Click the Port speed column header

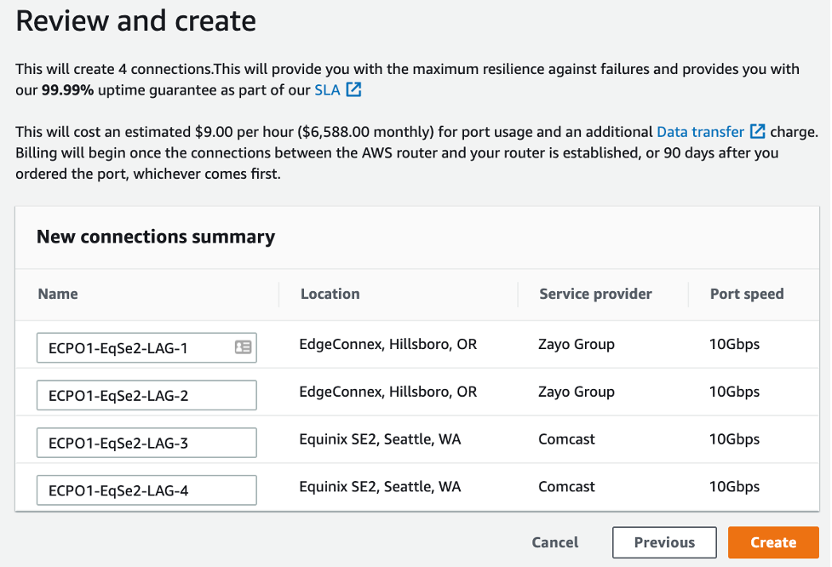click(x=747, y=294)
